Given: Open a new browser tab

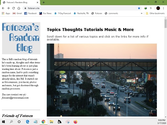Looking at the screenshot, I should (43, 2).
